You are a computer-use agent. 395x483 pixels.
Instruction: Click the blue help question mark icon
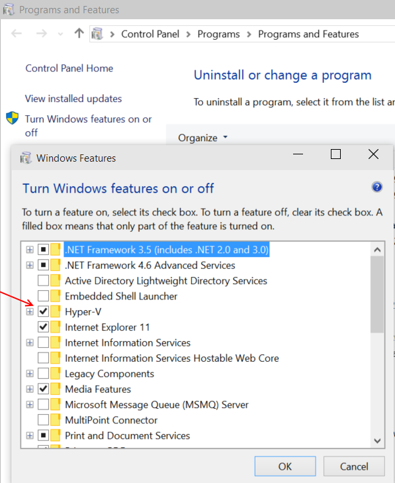pos(377,187)
